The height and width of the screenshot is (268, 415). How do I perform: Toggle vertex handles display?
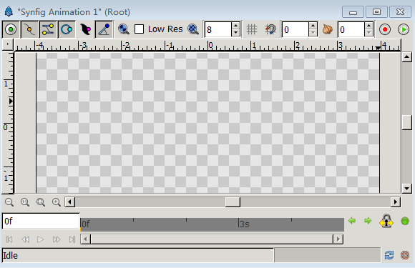[x=29, y=29]
